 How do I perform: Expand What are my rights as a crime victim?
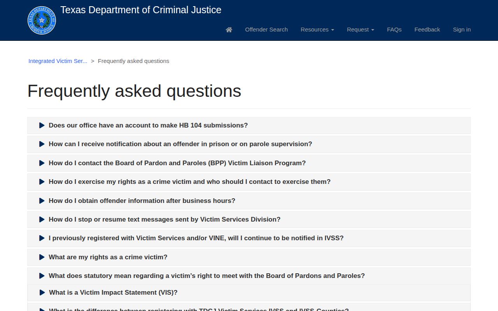click(249, 257)
